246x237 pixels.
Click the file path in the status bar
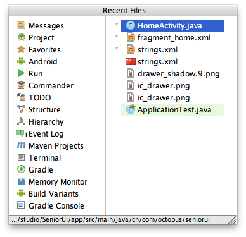[x=110, y=219]
